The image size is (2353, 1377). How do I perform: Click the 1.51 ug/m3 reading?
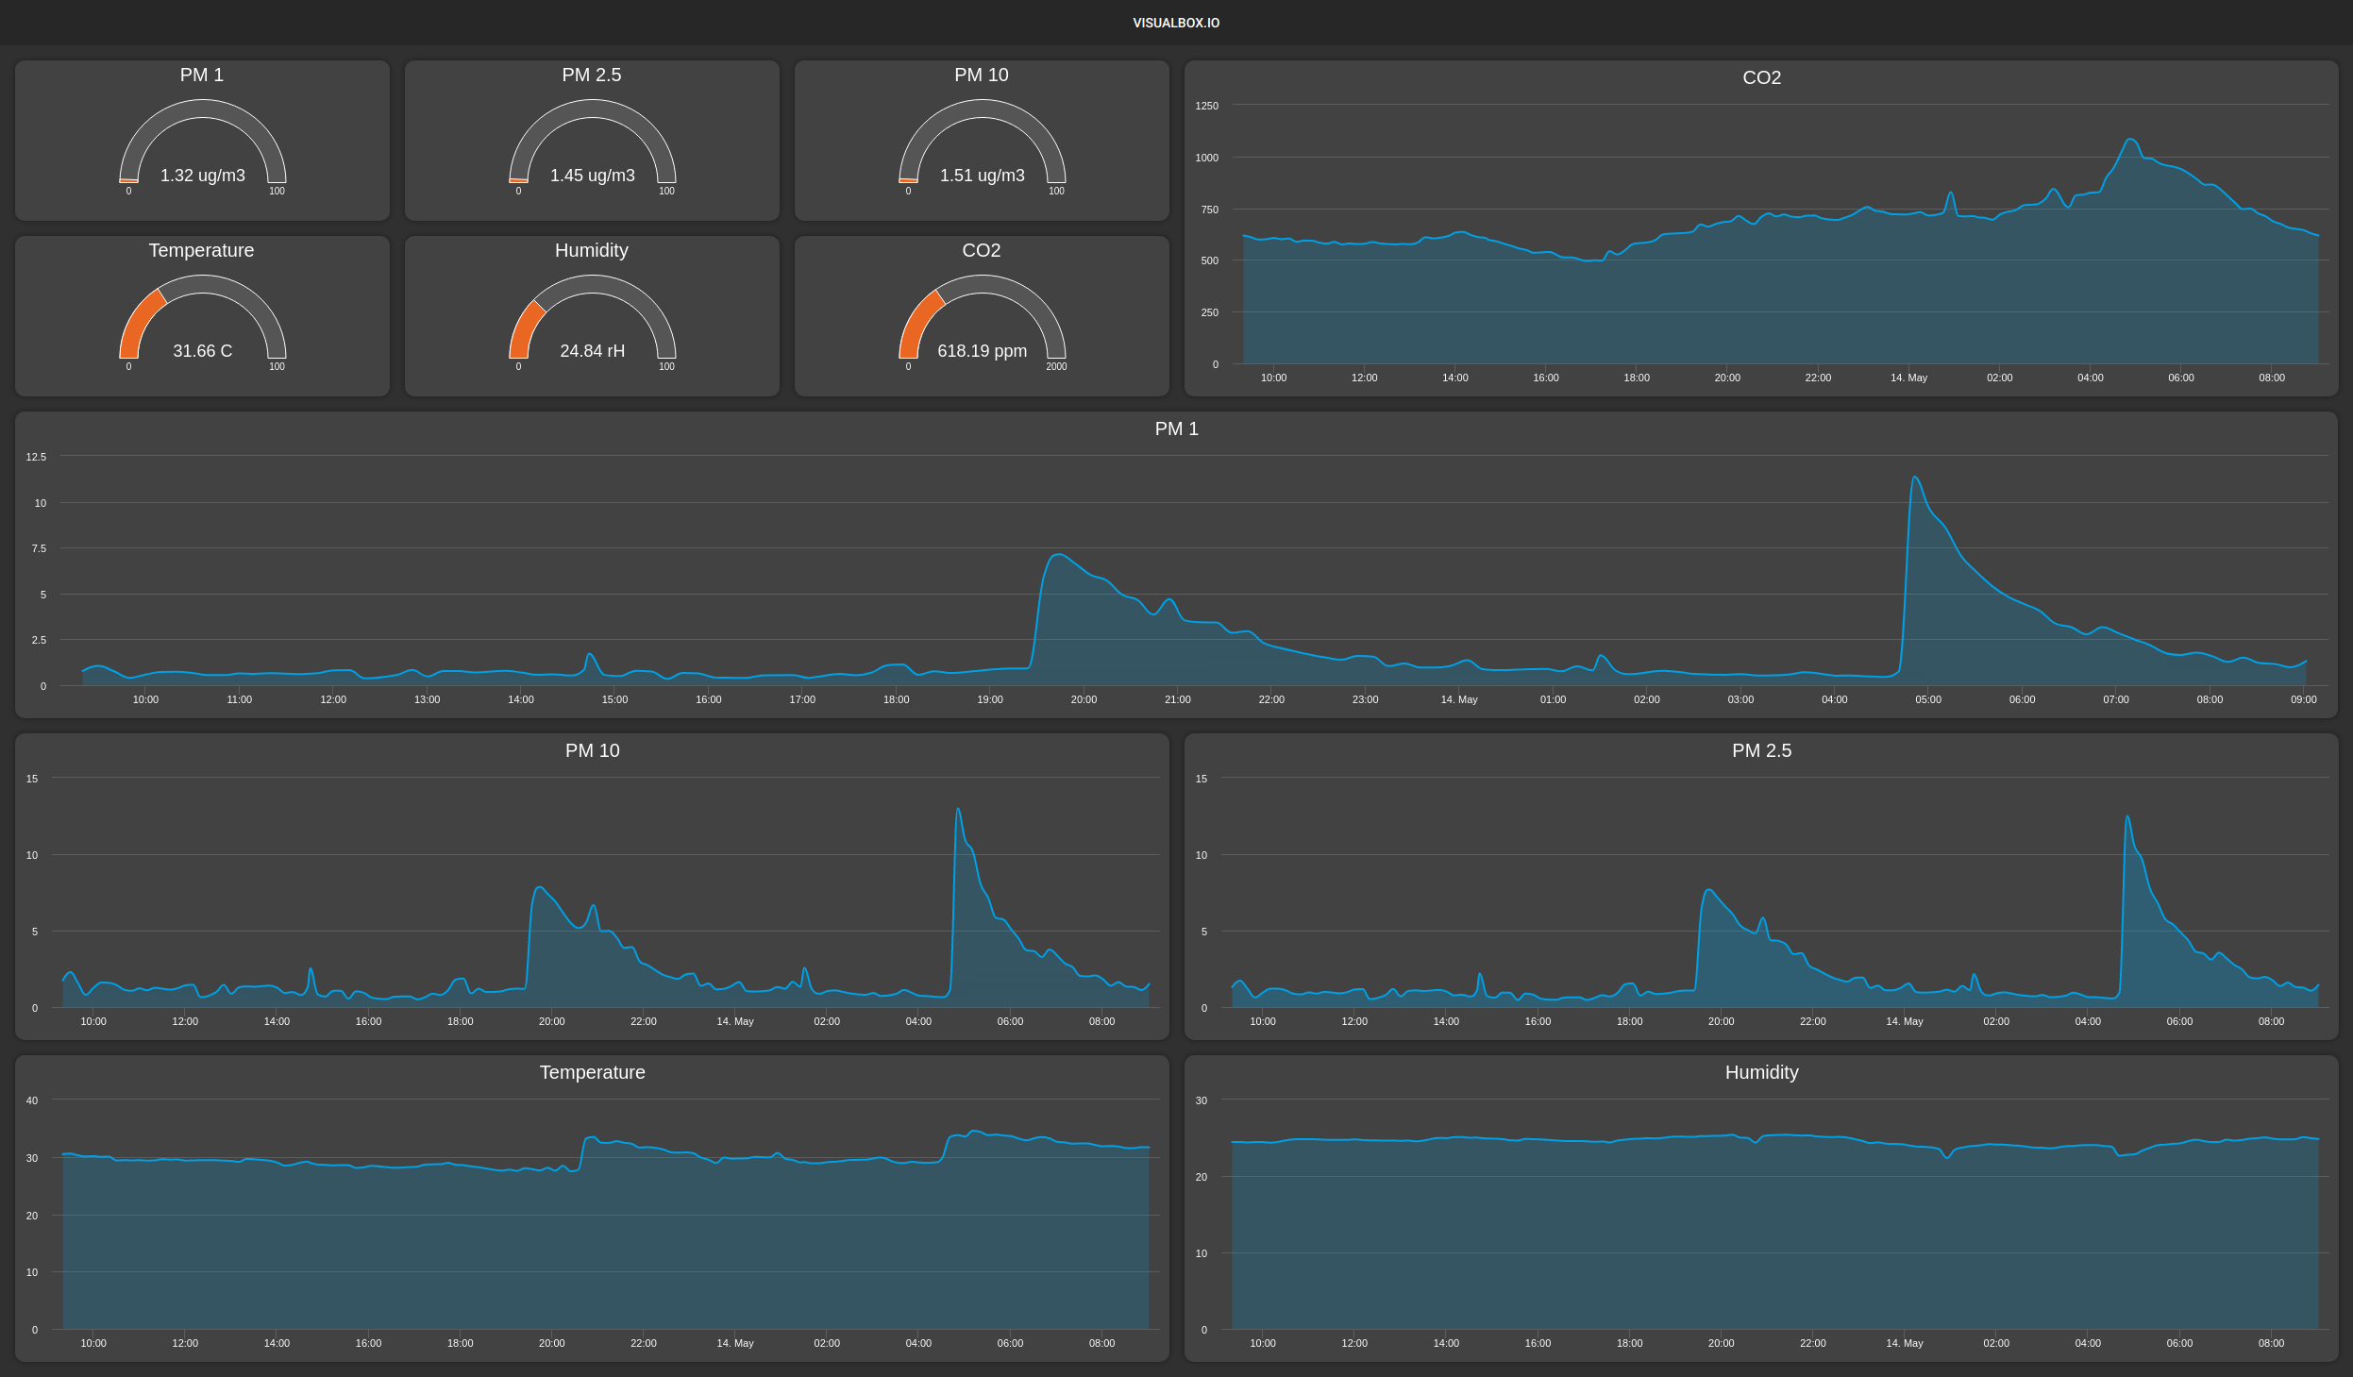click(x=982, y=176)
